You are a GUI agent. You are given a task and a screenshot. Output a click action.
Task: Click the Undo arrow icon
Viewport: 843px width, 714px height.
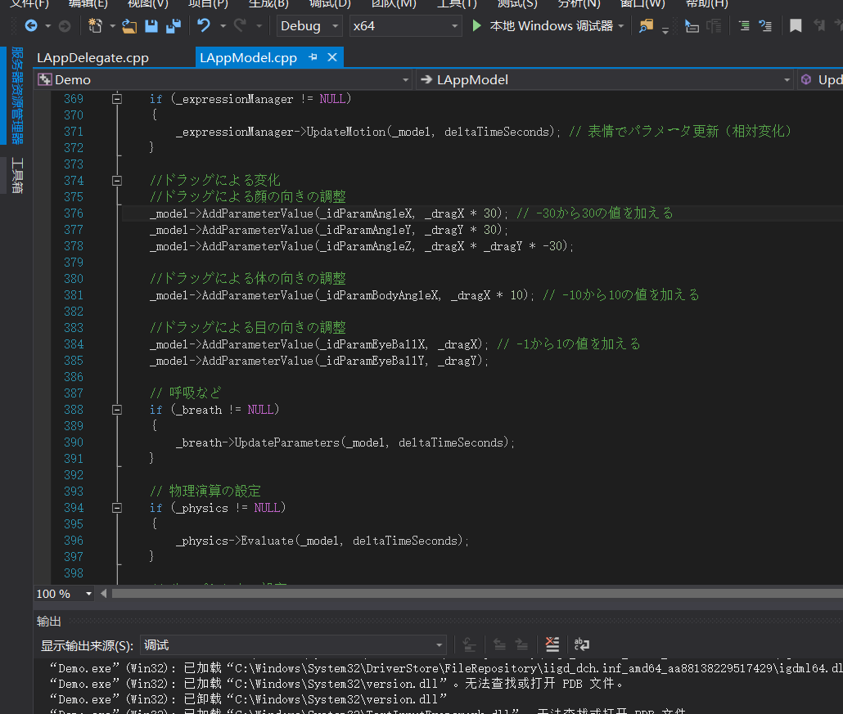204,26
